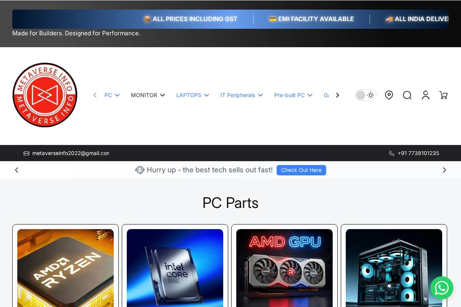Expand the MONITOR menu chevron
Viewport: 461px width, 307px height.
[x=163, y=95]
